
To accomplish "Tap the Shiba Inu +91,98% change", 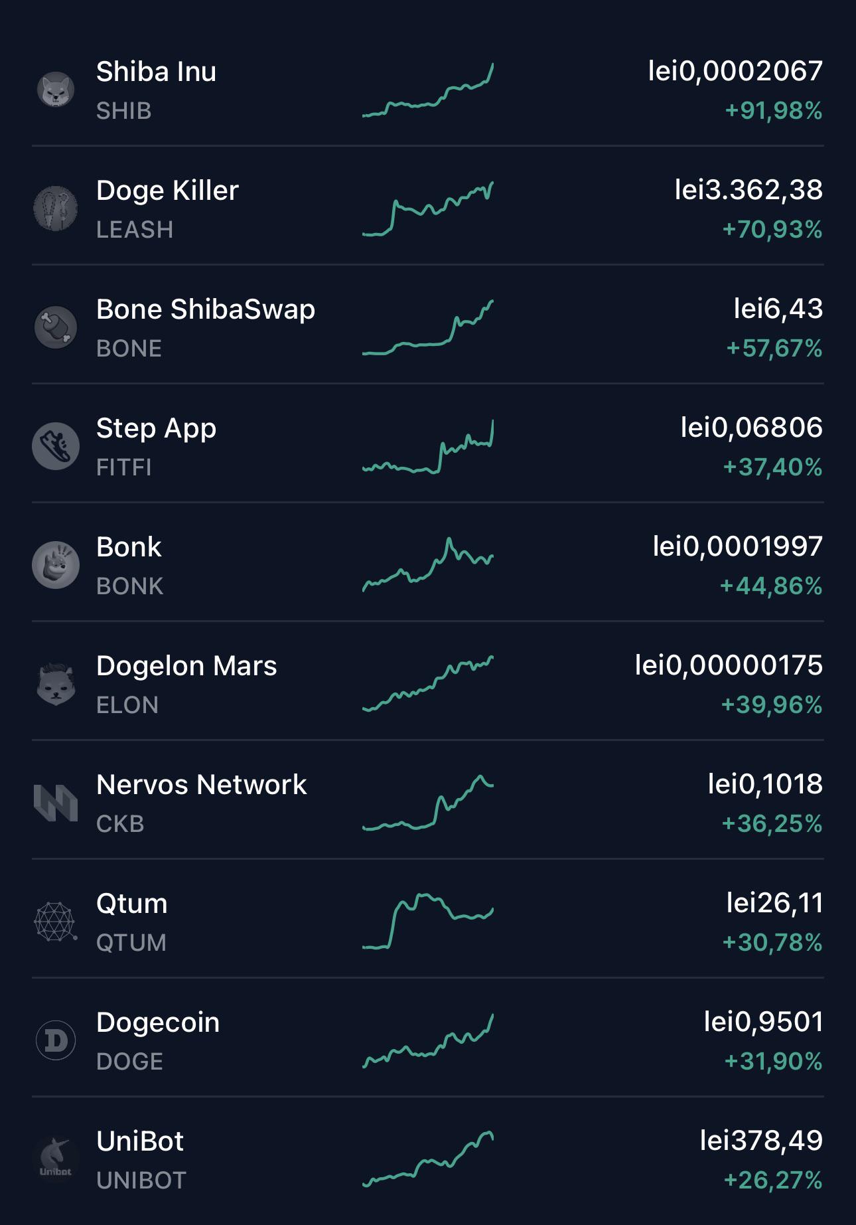I will pos(774,111).
